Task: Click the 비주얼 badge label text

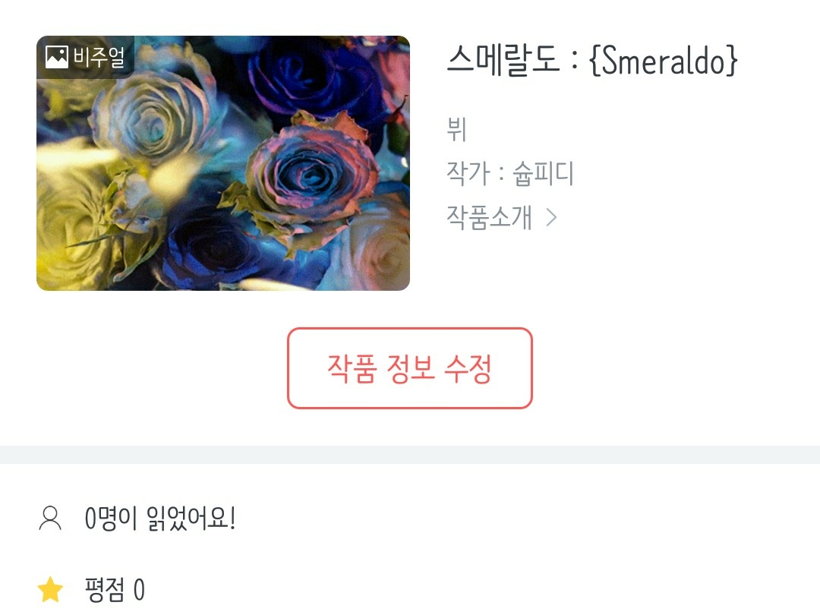Action: click(99, 57)
